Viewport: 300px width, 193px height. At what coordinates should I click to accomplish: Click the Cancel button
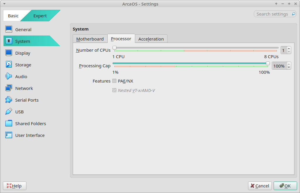pos(260,186)
